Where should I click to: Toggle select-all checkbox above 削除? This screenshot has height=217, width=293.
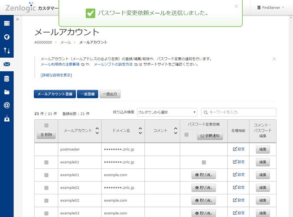[x=46, y=125]
